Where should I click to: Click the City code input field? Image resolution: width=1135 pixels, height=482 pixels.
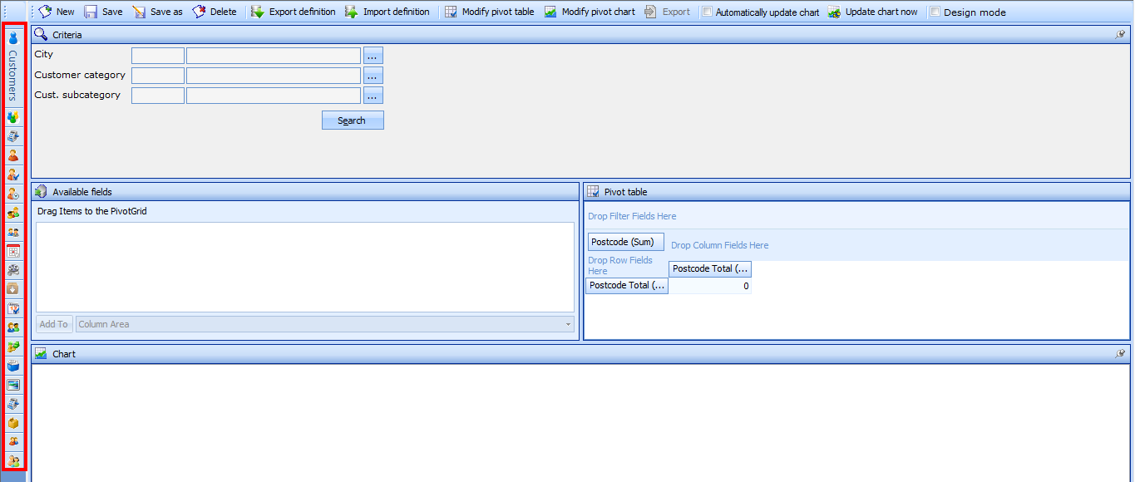point(158,56)
